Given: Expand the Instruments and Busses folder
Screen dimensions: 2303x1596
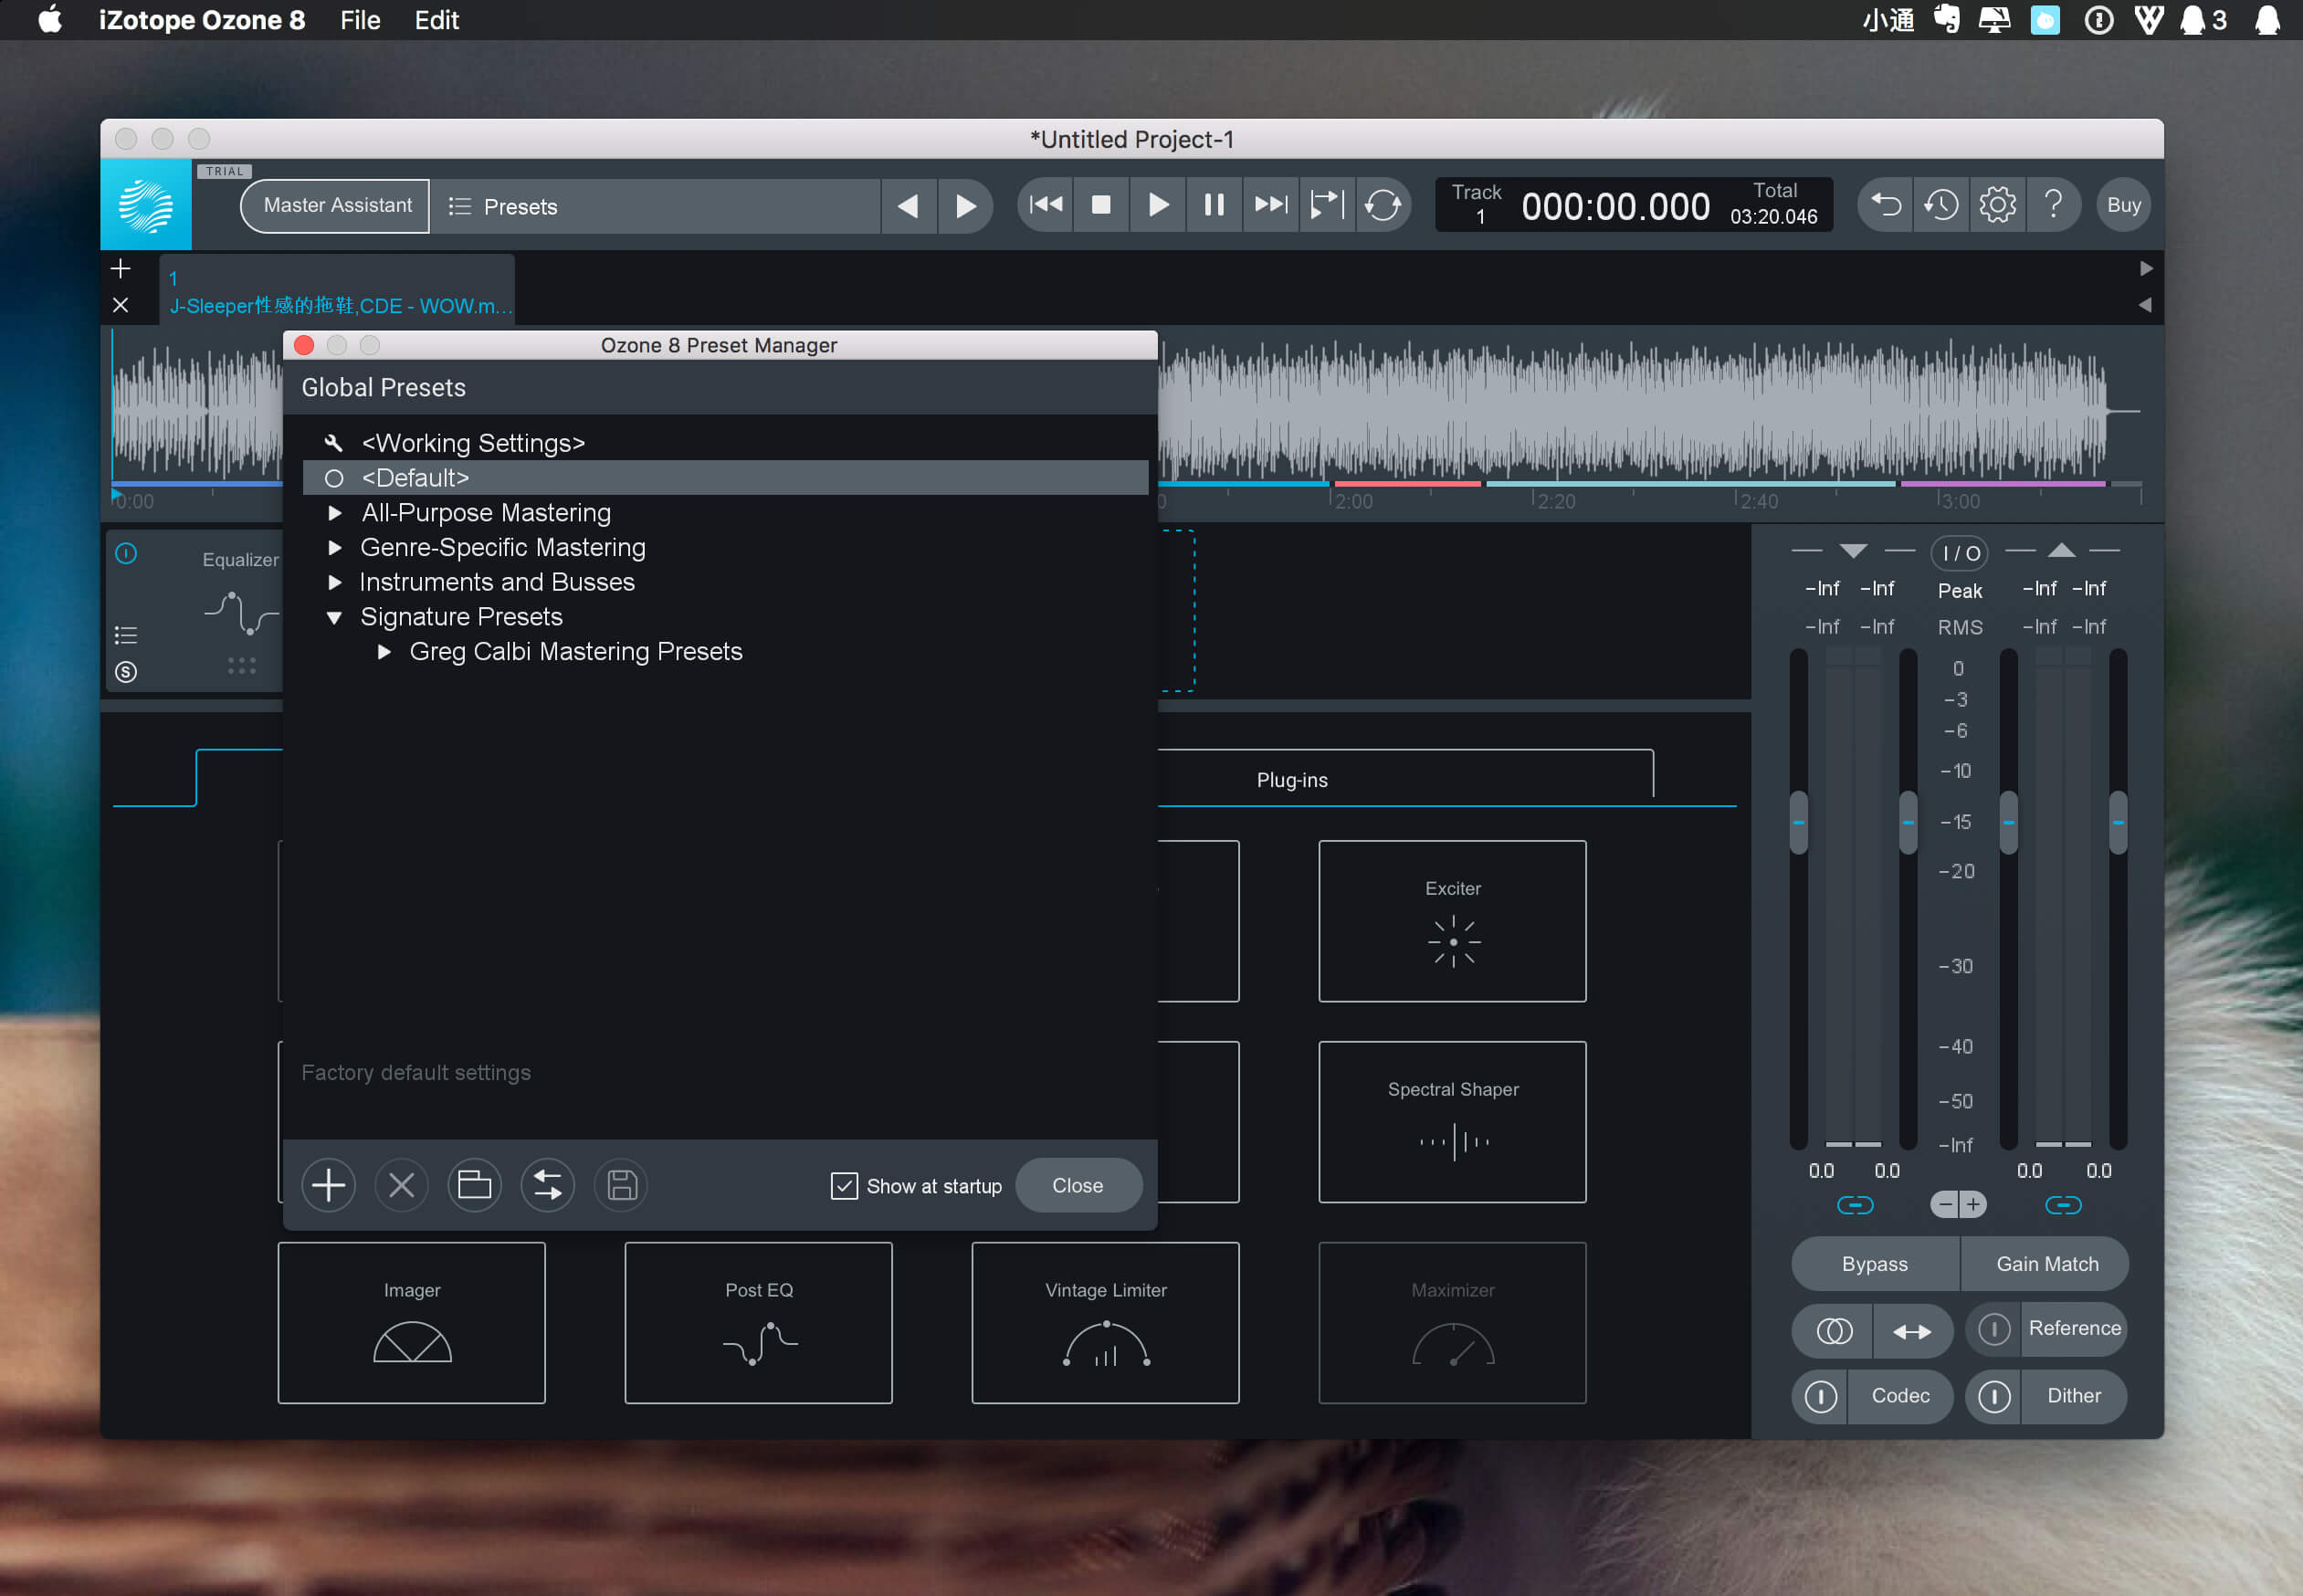Looking at the screenshot, I should (335, 582).
